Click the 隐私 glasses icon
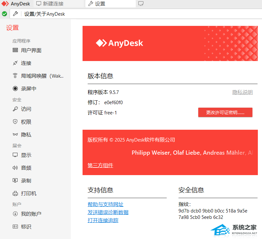 click(15, 134)
